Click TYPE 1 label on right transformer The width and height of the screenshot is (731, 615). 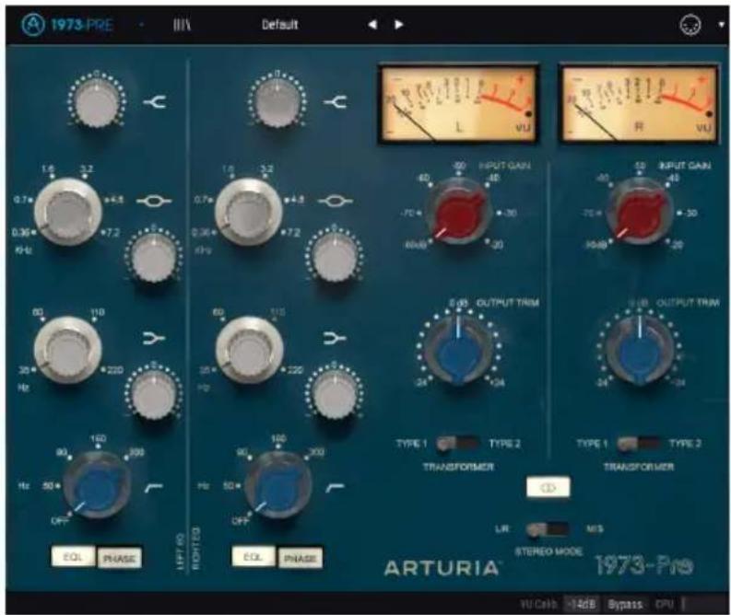(x=592, y=444)
